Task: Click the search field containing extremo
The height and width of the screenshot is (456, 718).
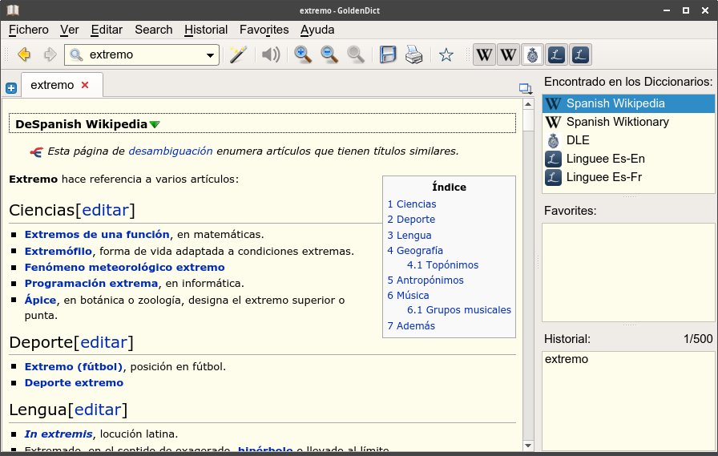Action: coord(142,55)
